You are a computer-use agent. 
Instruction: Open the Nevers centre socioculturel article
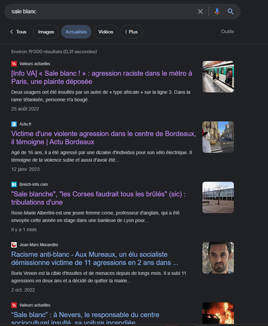85,317
